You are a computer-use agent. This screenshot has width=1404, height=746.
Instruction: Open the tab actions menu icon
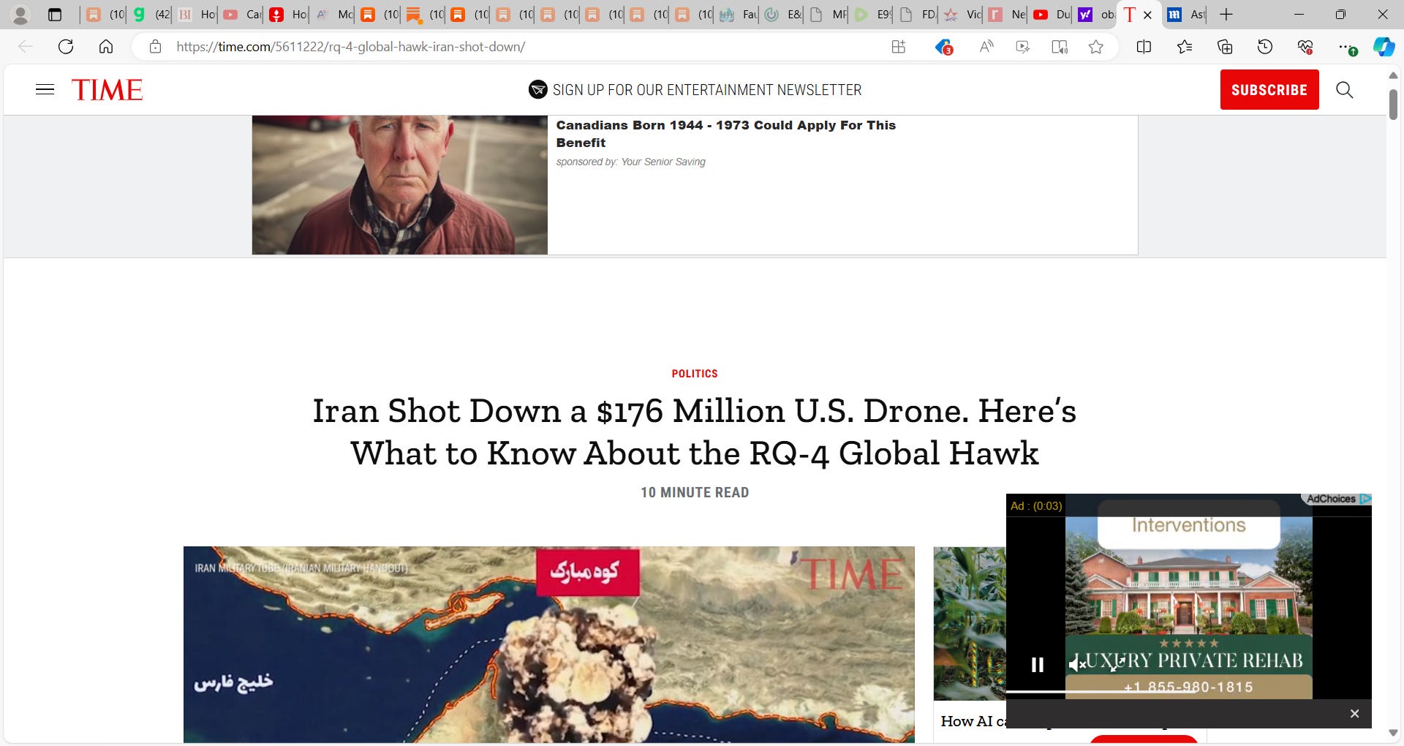click(x=55, y=15)
